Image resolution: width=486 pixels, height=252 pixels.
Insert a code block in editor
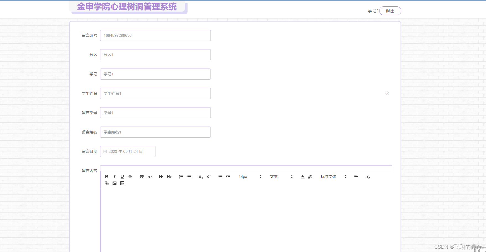[150, 177]
